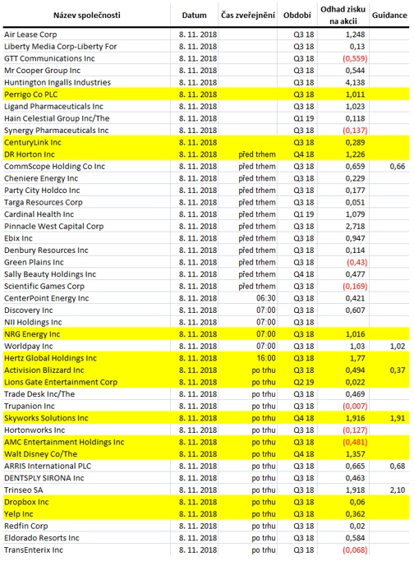Select the highlighted Perrigo Co PLC row
Screen dimensions: 414x561
[206, 94]
